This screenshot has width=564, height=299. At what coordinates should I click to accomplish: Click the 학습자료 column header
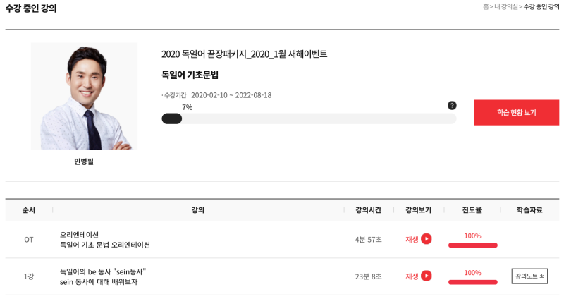pyautogui.click(x=529, y=210)
